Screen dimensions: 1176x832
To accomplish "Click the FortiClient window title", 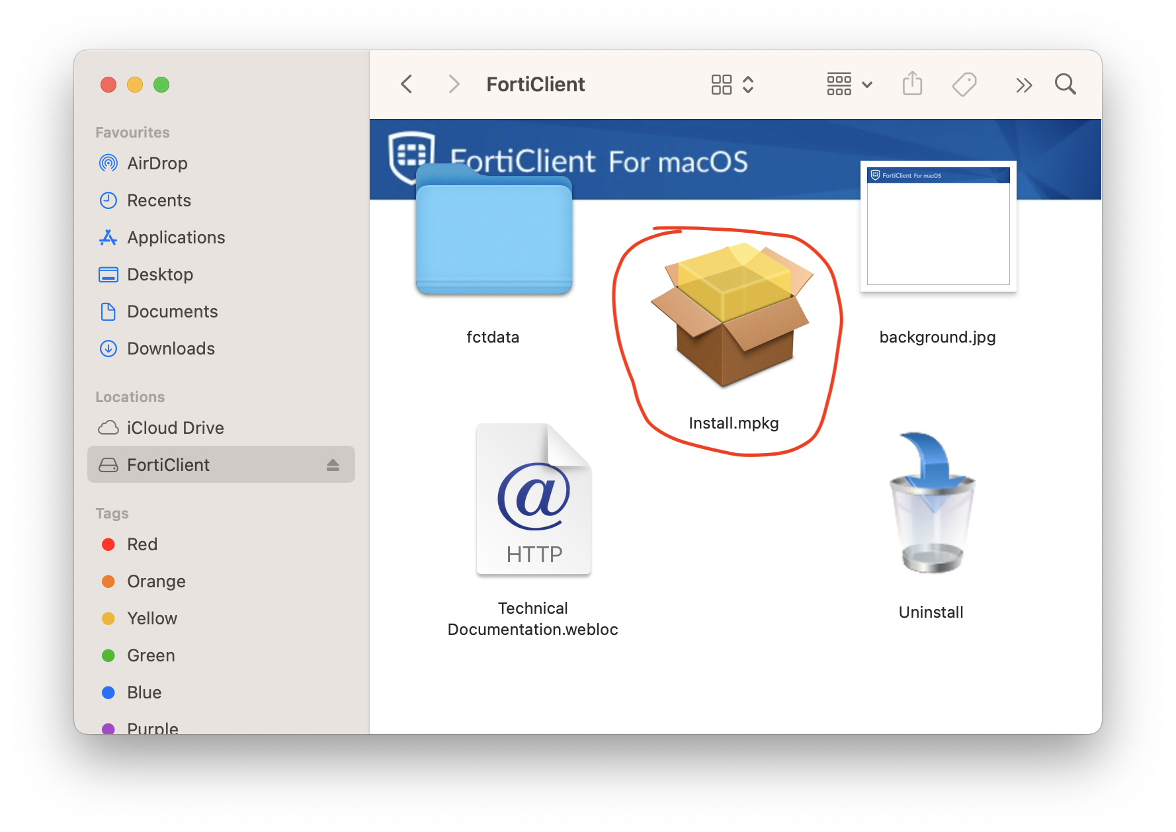I will [536, 85].
